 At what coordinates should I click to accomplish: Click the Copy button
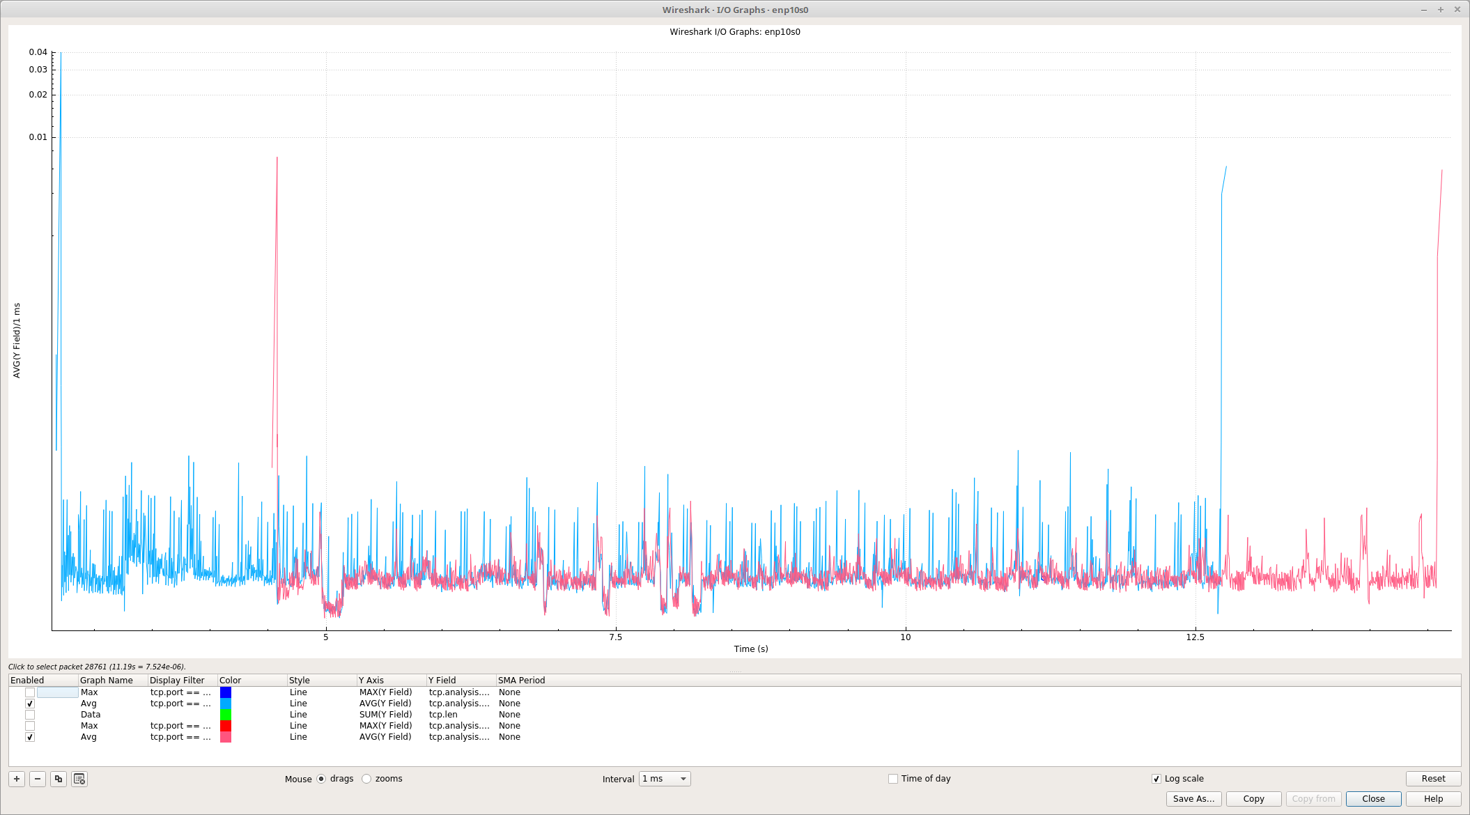point(1253,799)
